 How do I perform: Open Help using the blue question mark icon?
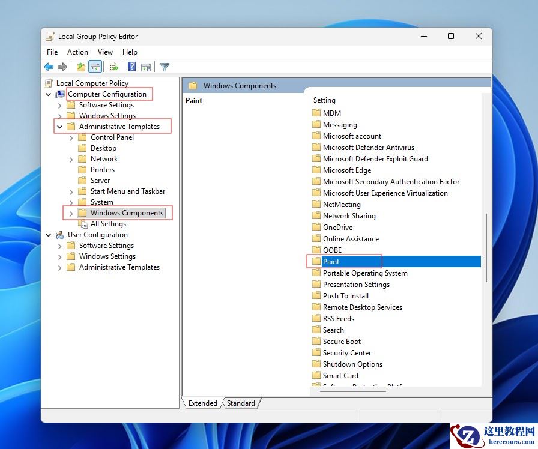click(x=131, y=67)
